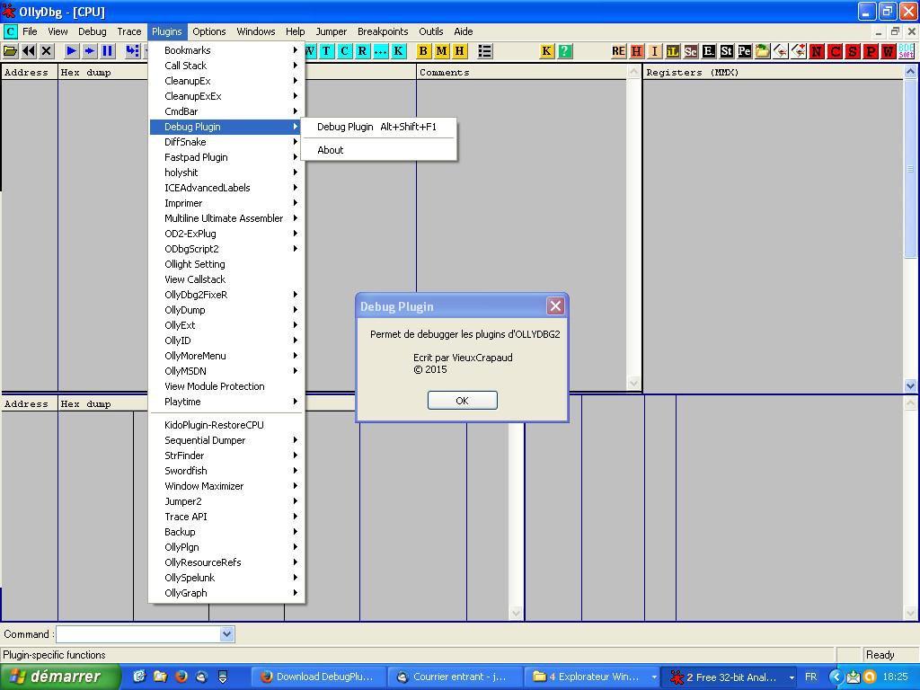The image size is (920, 690).
Task: Expand the ODbgScript2 submenu arrow
Action: tap(295, 249)
